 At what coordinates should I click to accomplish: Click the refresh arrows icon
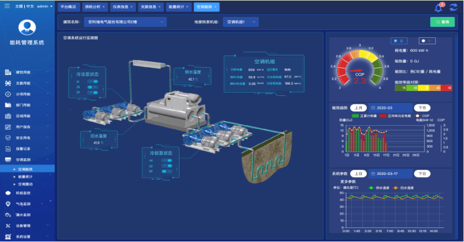point(453,7)
